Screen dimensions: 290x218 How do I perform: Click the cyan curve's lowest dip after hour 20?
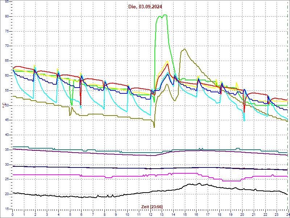point(244,121)
